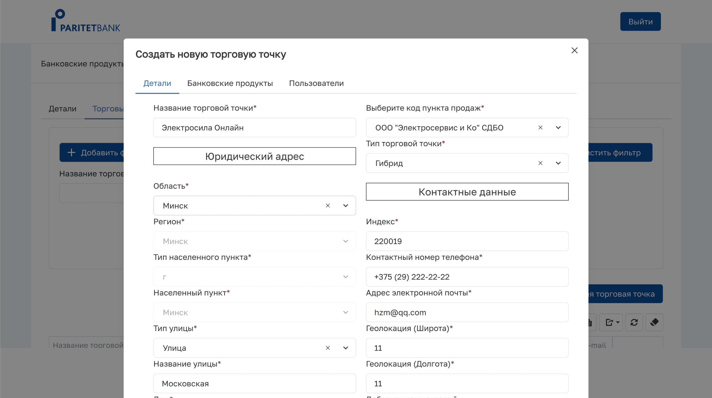Clear the Гибрид trade point type
712x398 pixels.
coord(540,163)
